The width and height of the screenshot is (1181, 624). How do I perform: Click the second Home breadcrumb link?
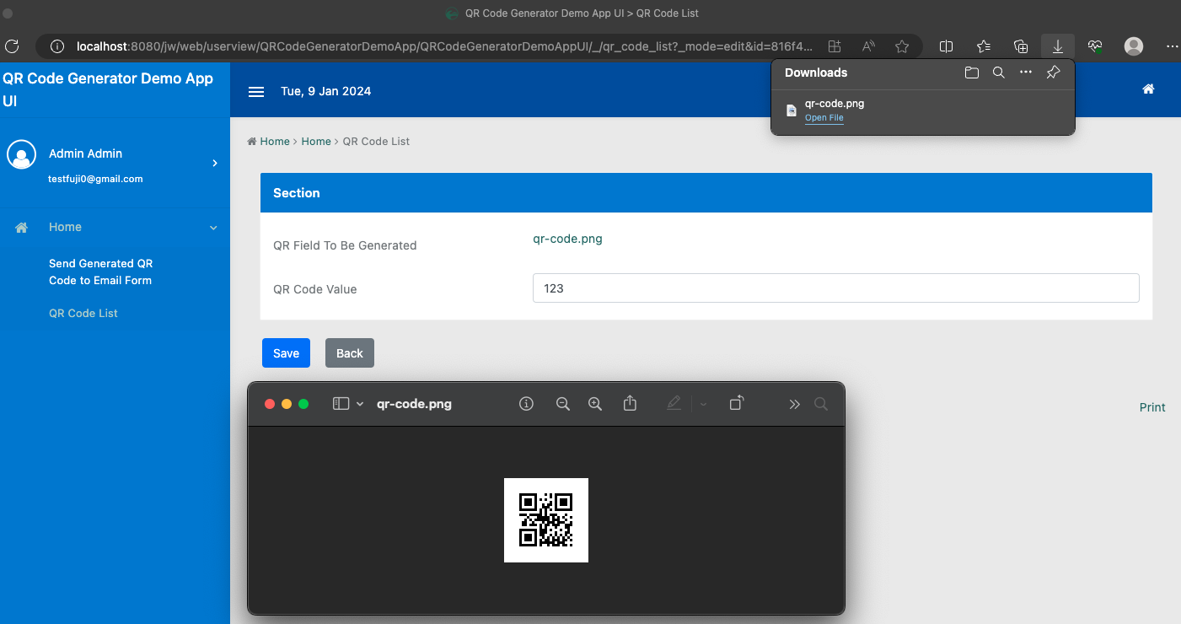pyautogui.click(x=316, y=141)
